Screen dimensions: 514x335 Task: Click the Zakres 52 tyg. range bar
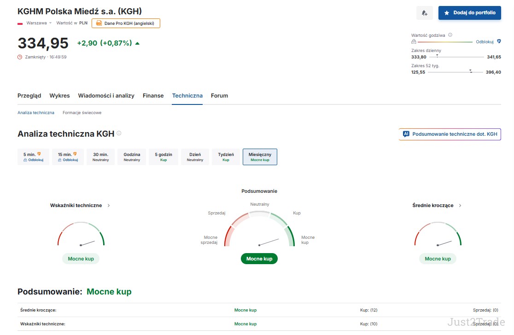click(456, 72)
